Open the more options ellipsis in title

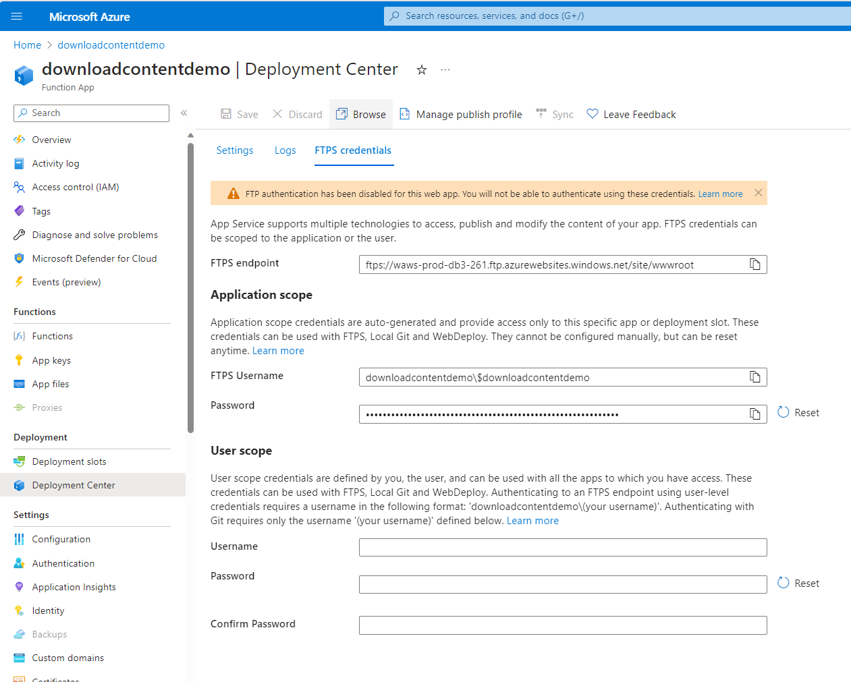445,69
